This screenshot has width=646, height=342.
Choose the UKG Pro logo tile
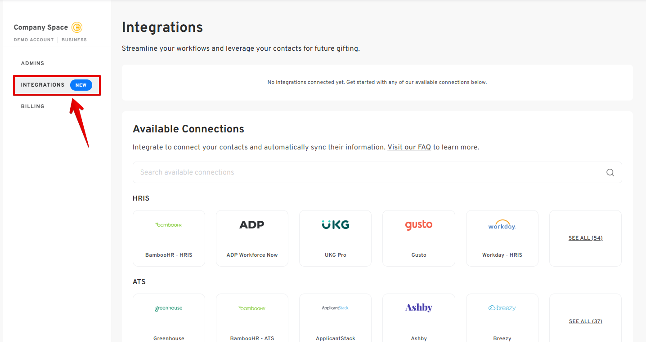click(x=335, y=225)
